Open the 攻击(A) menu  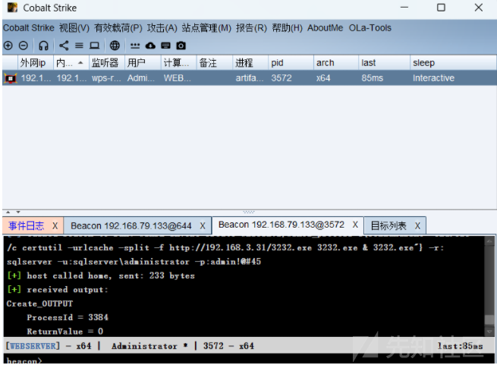pyautogui.click(x=162, y=28)
